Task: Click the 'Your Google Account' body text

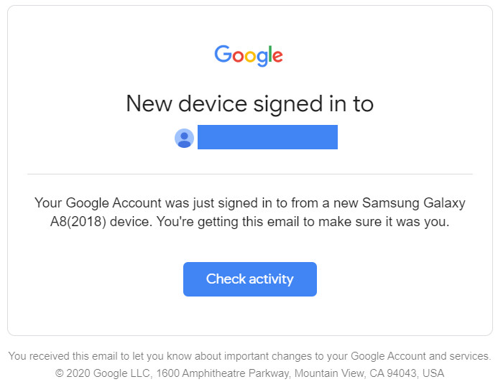Action: pos(98,203)
